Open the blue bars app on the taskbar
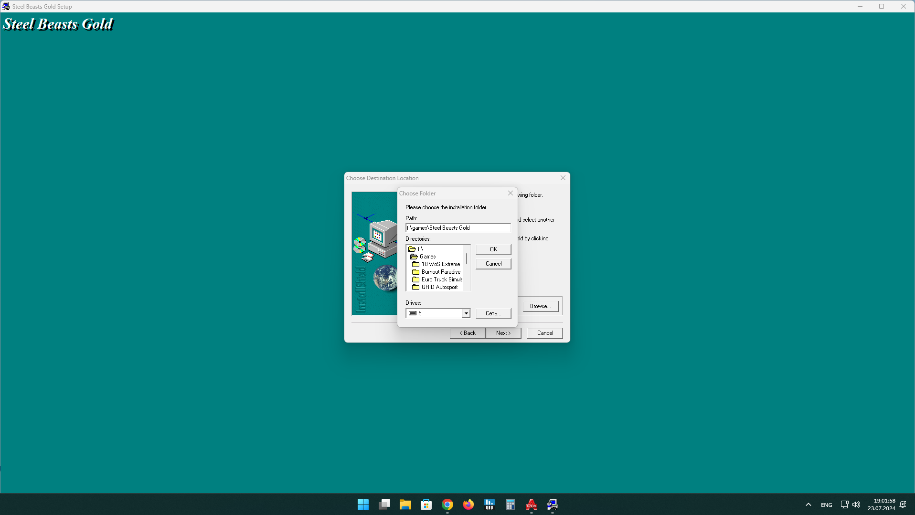Image resolution: width=915 pixels, height=515 pixels. [x=489, y=504]
